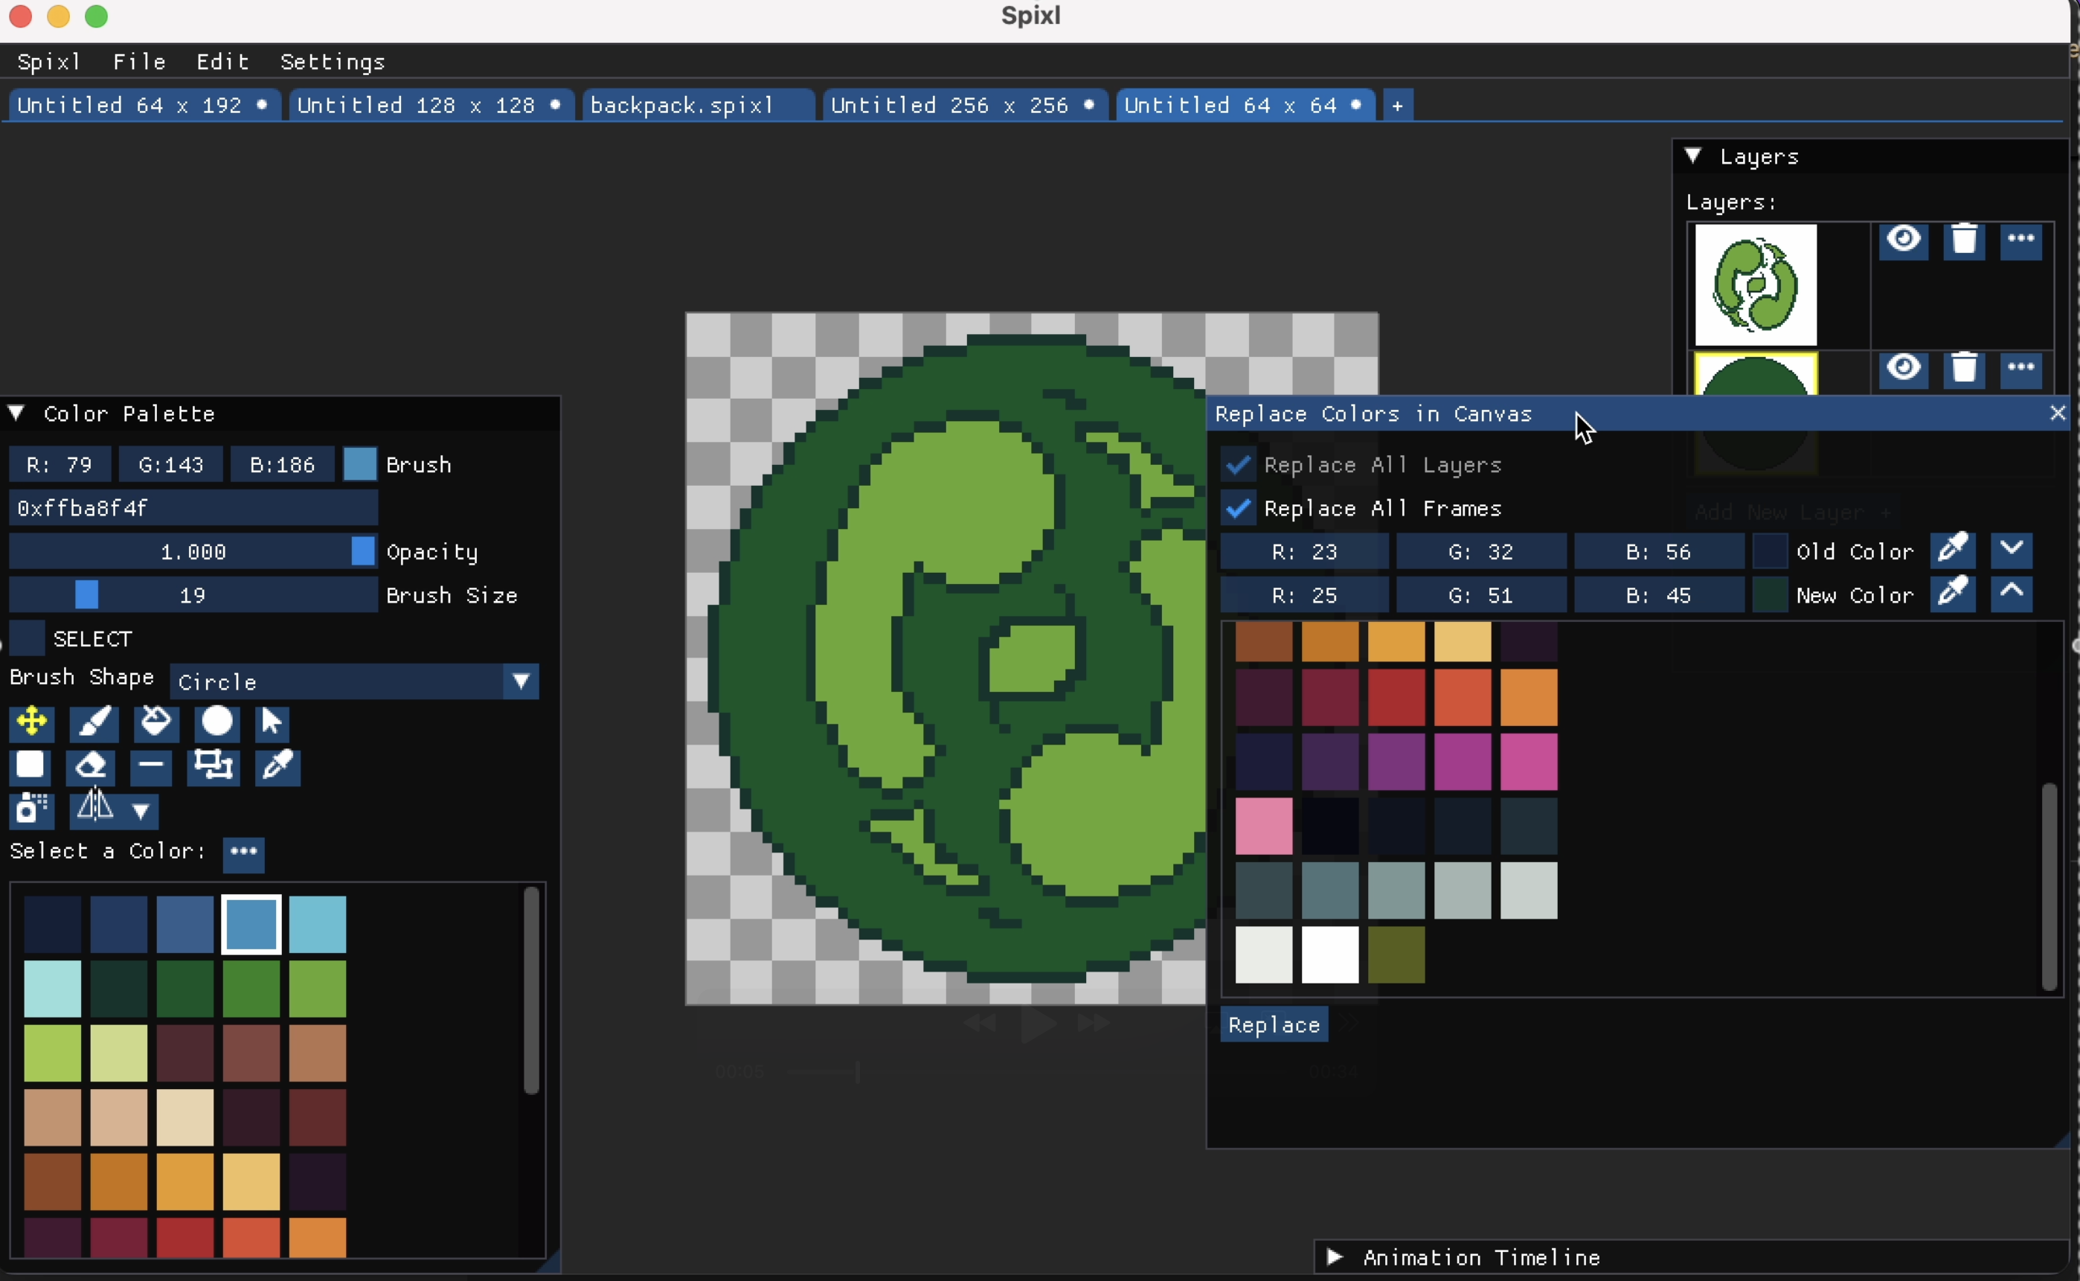
Task: Pick Old Color with its eyedropper
Action: tap(1953, 550)
